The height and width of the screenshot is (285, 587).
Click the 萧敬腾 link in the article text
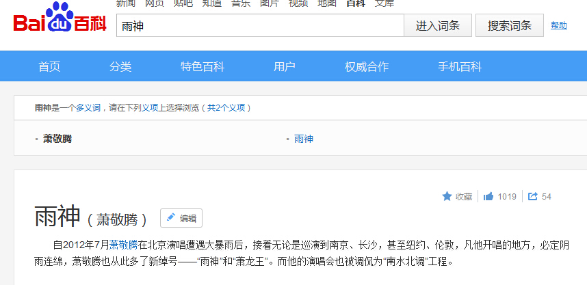[124, 245]
